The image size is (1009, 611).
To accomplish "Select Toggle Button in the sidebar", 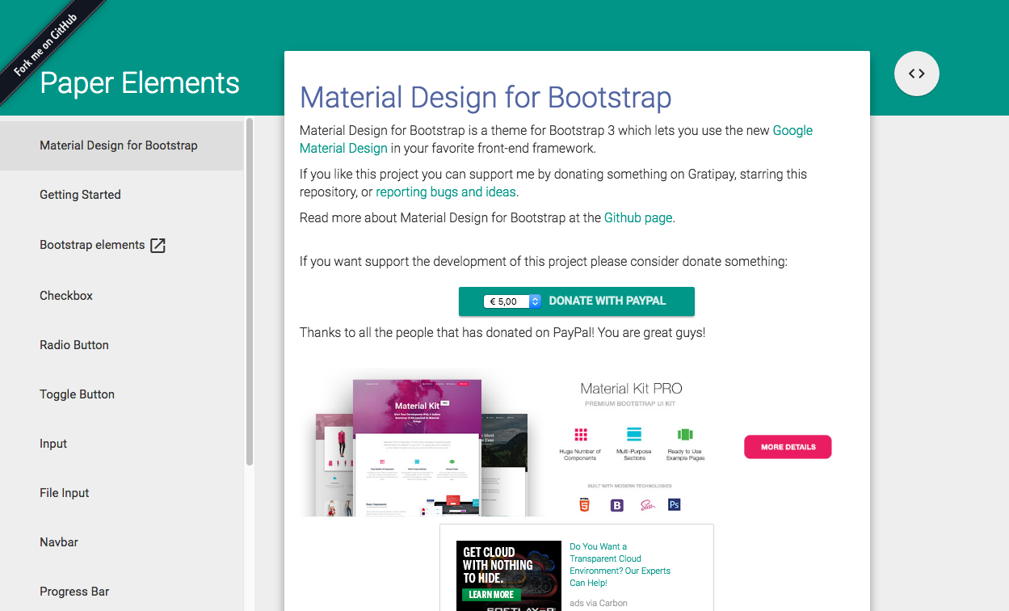I will coord(77,394).
